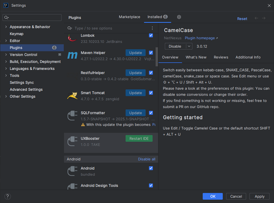Viewport: 274px width, 203px height.
Task: Click the Installed tab count badge
Action: pyautogui.click(x=165, y=17)
